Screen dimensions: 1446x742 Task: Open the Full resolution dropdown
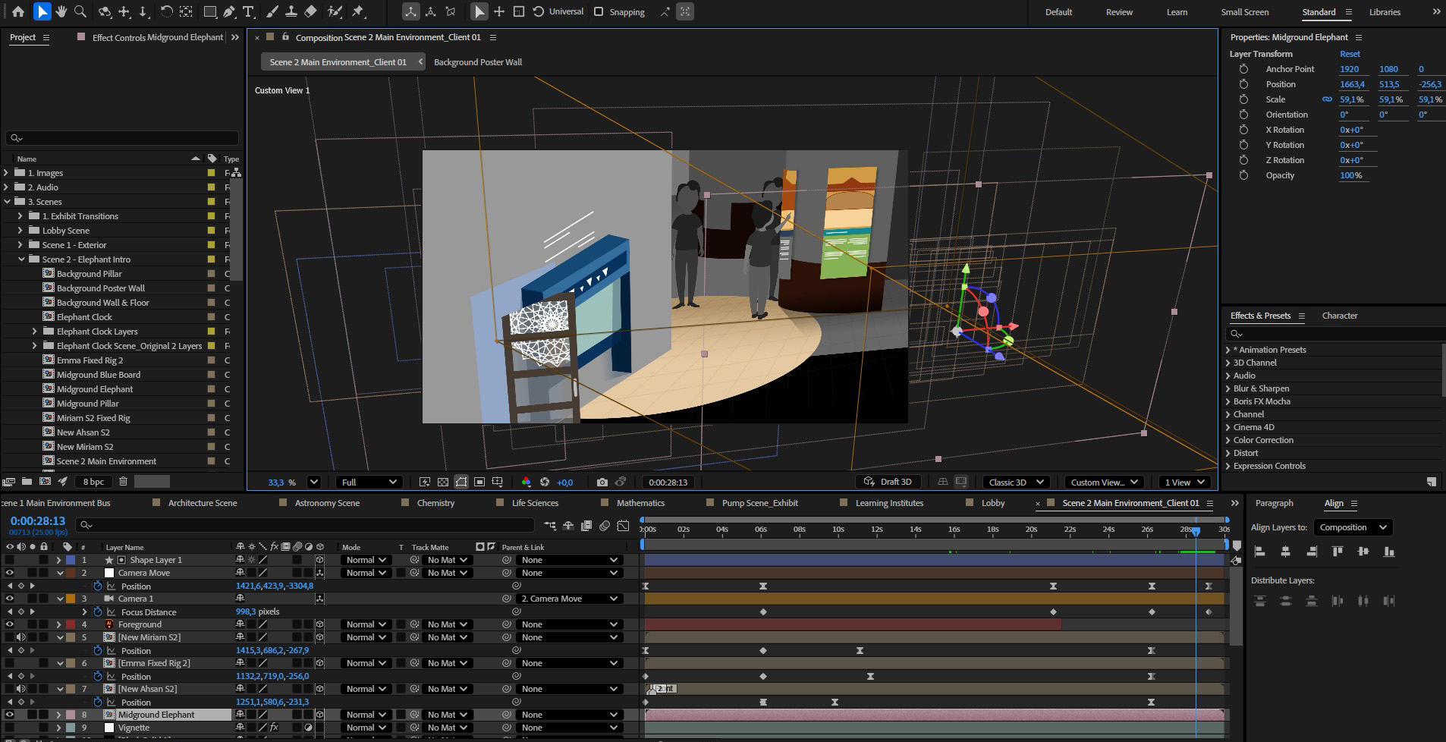click(x=369, y=482)
